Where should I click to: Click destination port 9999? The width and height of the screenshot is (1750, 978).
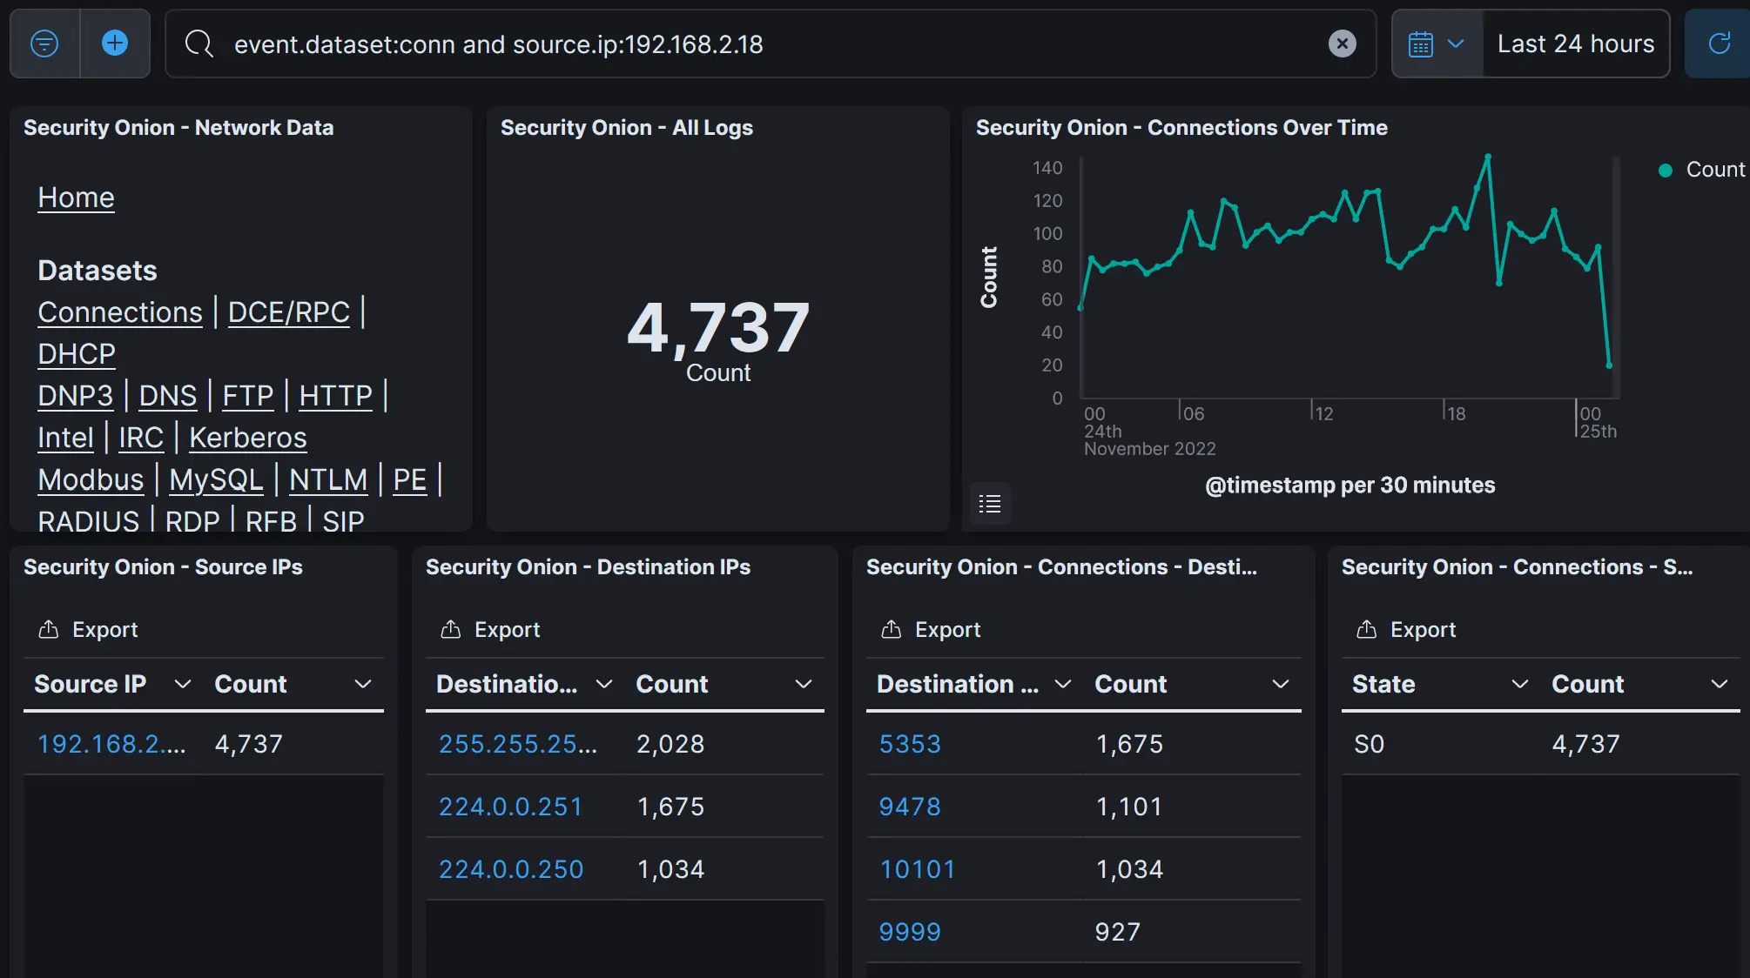tap(910, 932)
